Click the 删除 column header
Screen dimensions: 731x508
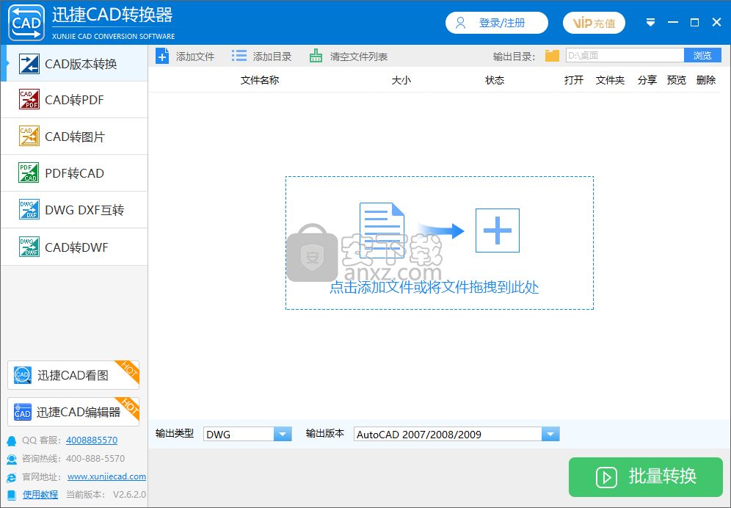[x=706, y=80]
